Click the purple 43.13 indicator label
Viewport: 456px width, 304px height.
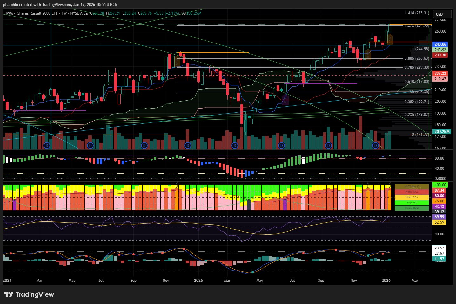[x=440, y=207]
